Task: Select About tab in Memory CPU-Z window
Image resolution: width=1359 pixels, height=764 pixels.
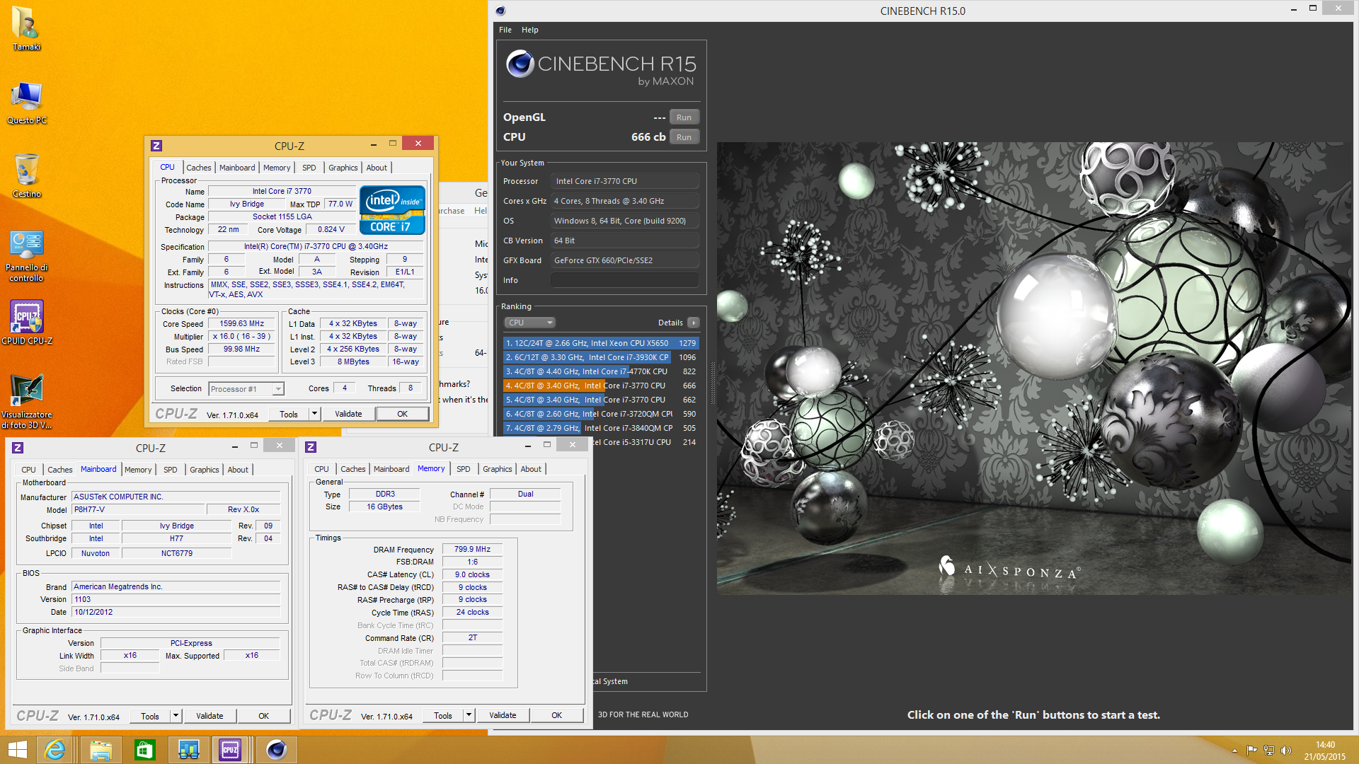Action: 531,469
